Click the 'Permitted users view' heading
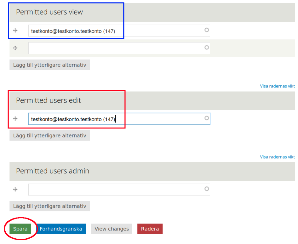 [49, 12]
